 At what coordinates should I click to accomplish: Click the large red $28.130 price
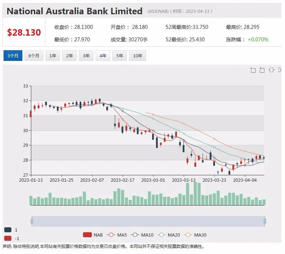[24, 32]
